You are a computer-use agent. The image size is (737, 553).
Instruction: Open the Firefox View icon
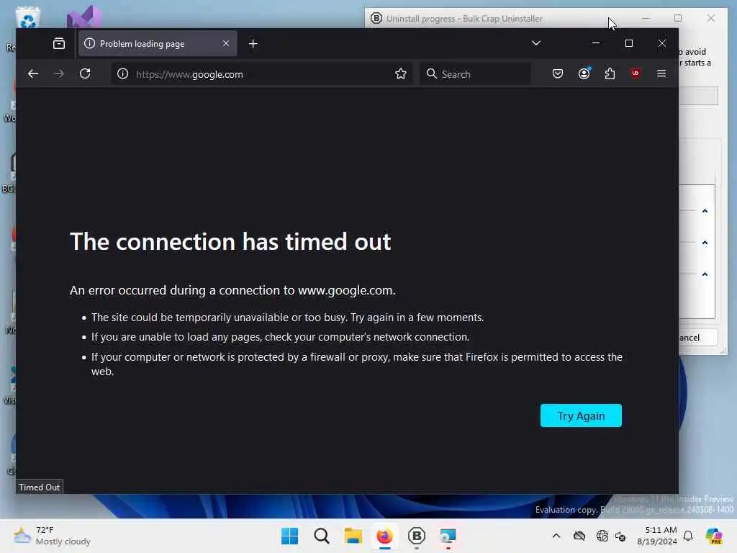[x=59, y=44]
